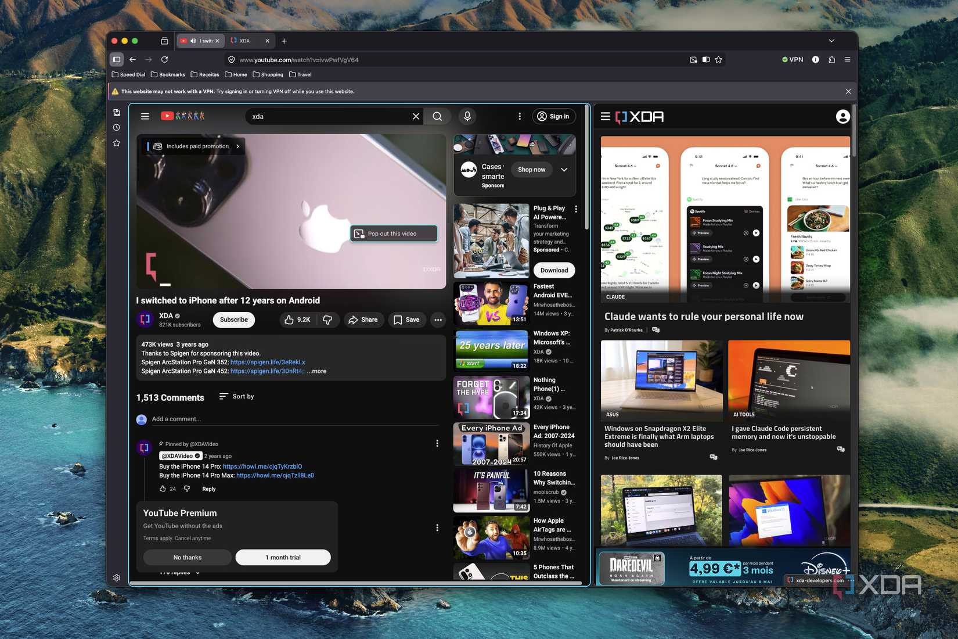The height and width of the screenshot is (639, 958).
Task: Expand the 'Includes paid promotion' notice
Action: pos(193,146)
